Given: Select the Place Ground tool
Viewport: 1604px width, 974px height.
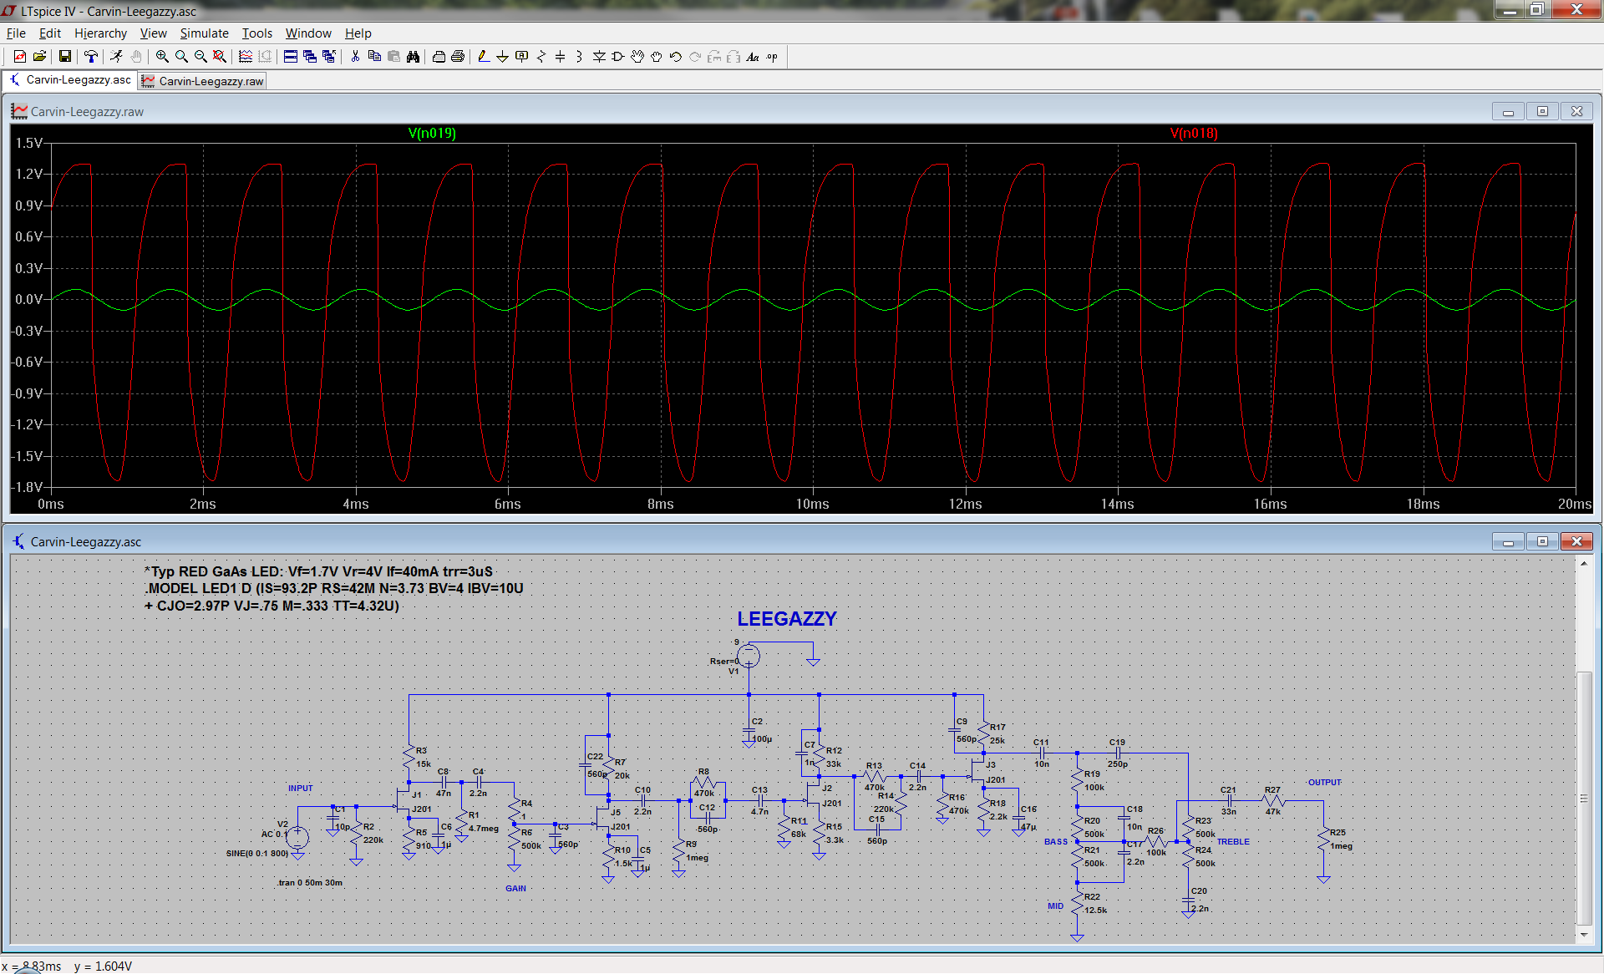Looking at the screenshot, I should point(502,57).
